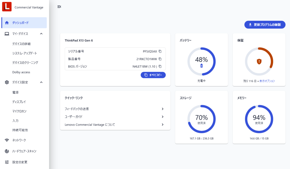This screenshot has width=290, height=169.
Task: Collapse the マイ・デバイス section
Action: pos(41,34)
